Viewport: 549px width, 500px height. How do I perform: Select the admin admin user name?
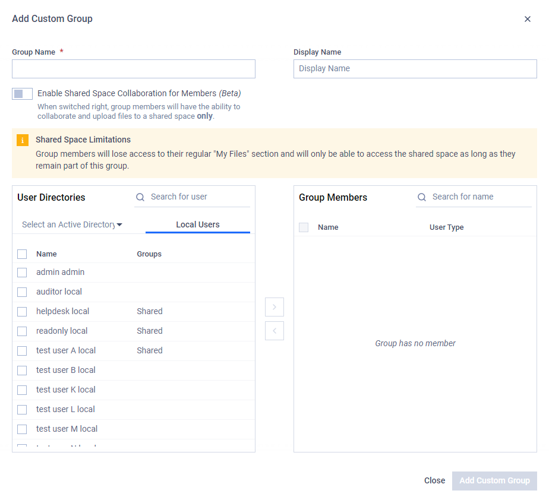click(x=60, y=272)
